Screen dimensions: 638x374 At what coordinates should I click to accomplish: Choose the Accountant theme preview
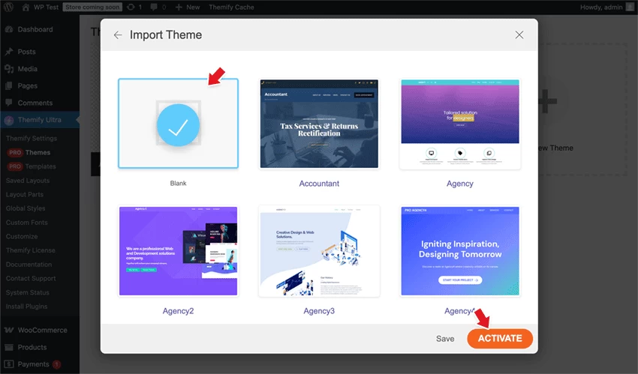(319, 124)
